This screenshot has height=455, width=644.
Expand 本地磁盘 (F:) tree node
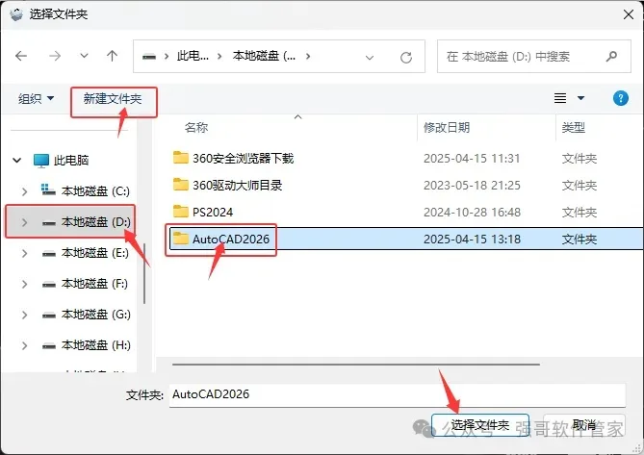(25, 284)
